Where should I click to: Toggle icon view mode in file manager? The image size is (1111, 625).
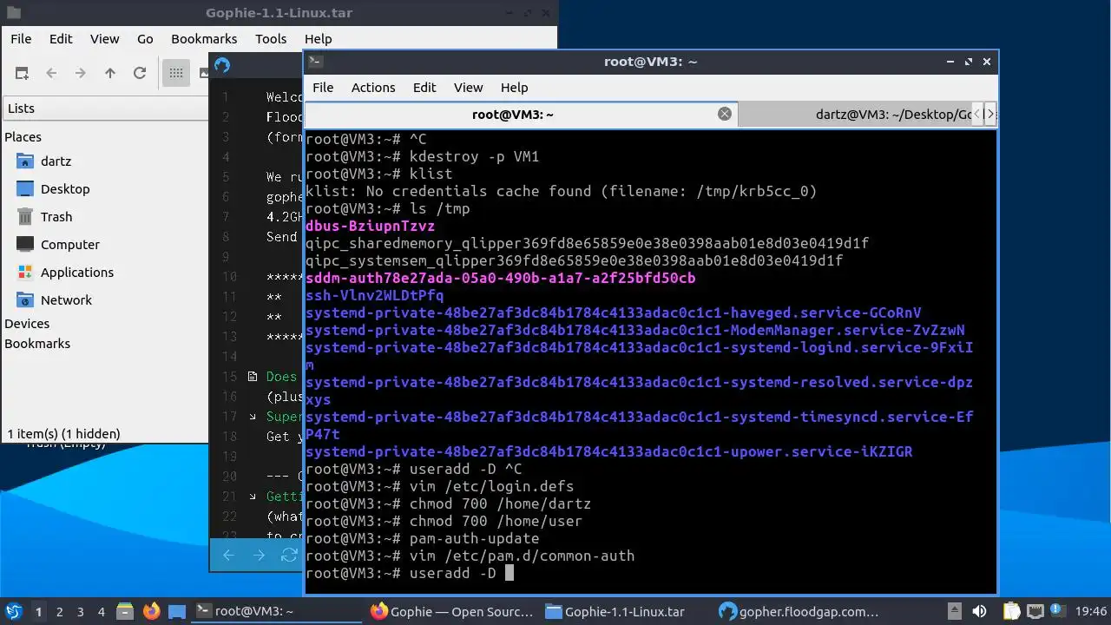pos(175,73)
